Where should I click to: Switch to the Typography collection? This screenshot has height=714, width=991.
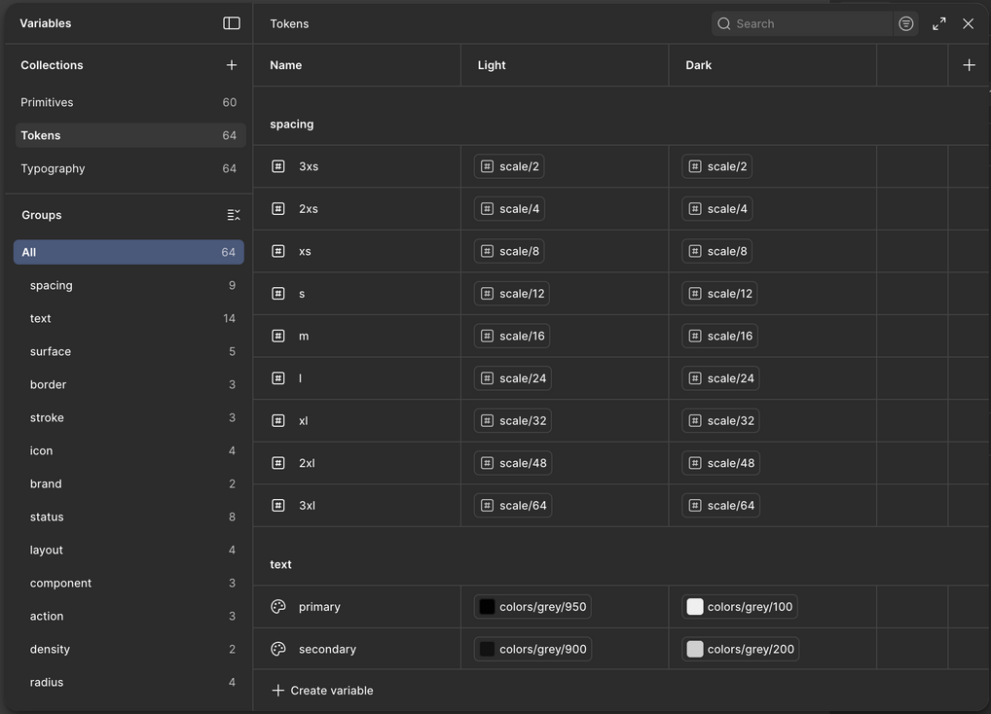coord(53,168)
